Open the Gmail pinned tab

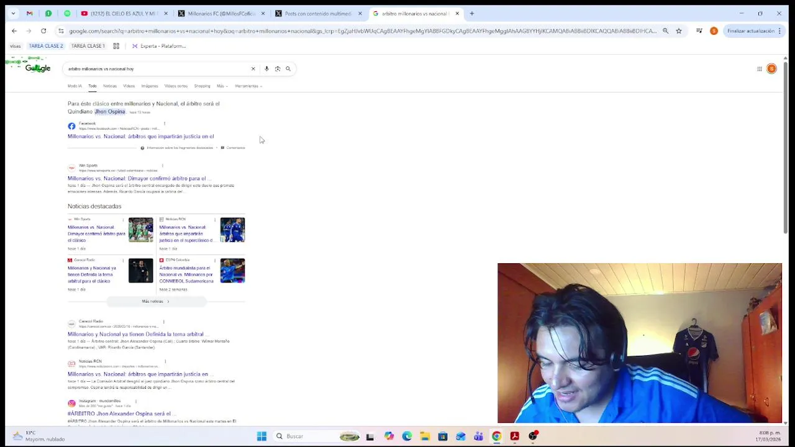click(x=29, y=13)
